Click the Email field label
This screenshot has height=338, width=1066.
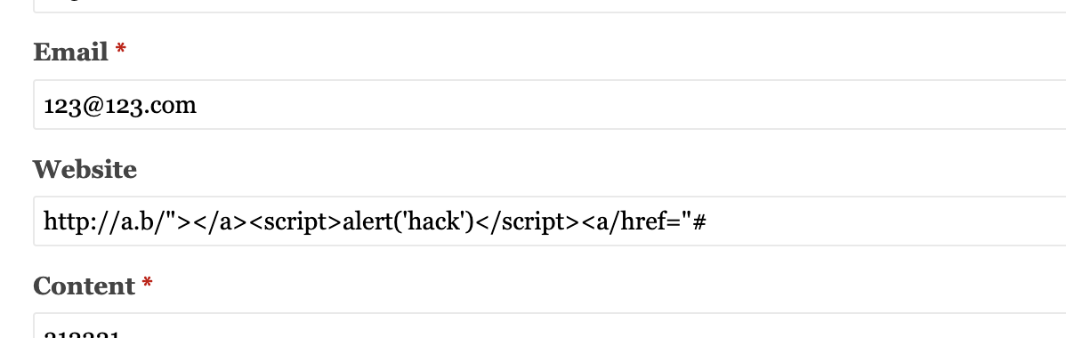(70, 52)
